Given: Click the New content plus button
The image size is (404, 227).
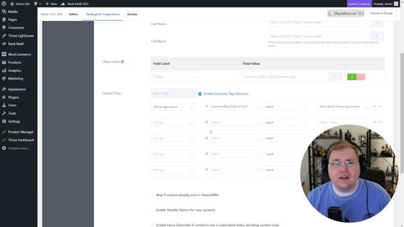Looking at the screenshot, I should tap(51, 4).
